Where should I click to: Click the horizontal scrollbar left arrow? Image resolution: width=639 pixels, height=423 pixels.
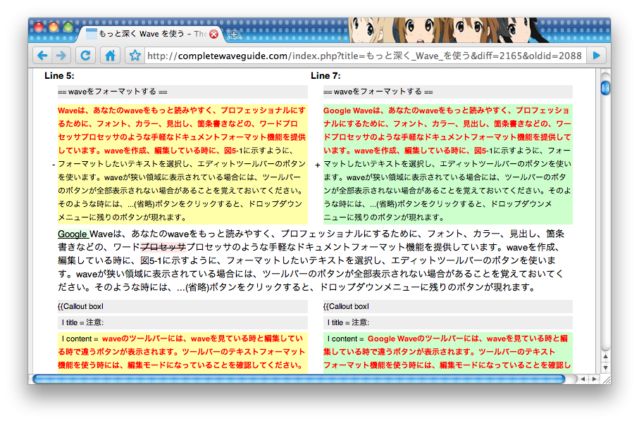(x=583, y=379)
